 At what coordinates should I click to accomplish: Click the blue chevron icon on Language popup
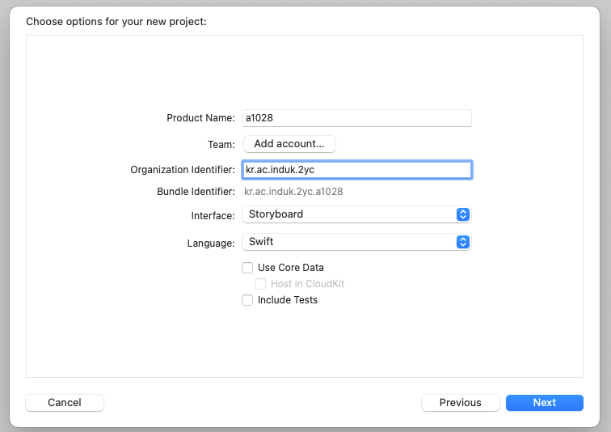click(463, 242)
